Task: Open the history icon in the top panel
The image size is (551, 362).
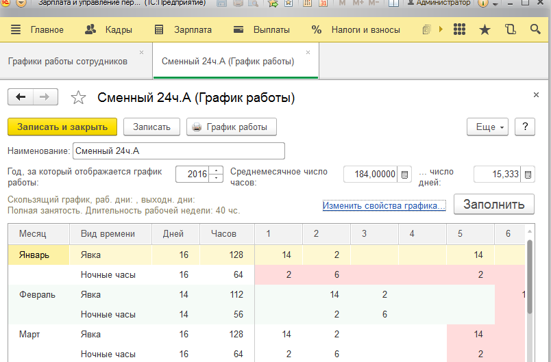Action: [x=509, y=29]
